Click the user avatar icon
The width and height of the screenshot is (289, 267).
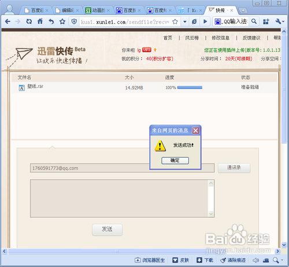tap(9, 10)
